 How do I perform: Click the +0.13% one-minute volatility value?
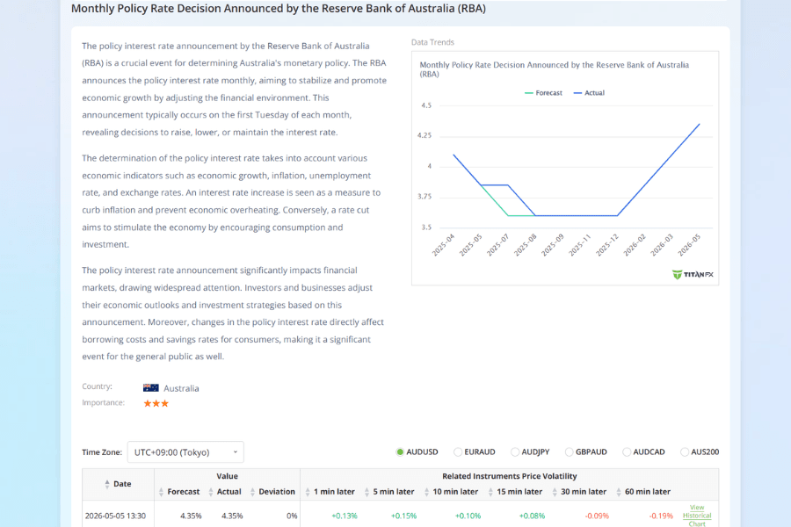(344, 516)
